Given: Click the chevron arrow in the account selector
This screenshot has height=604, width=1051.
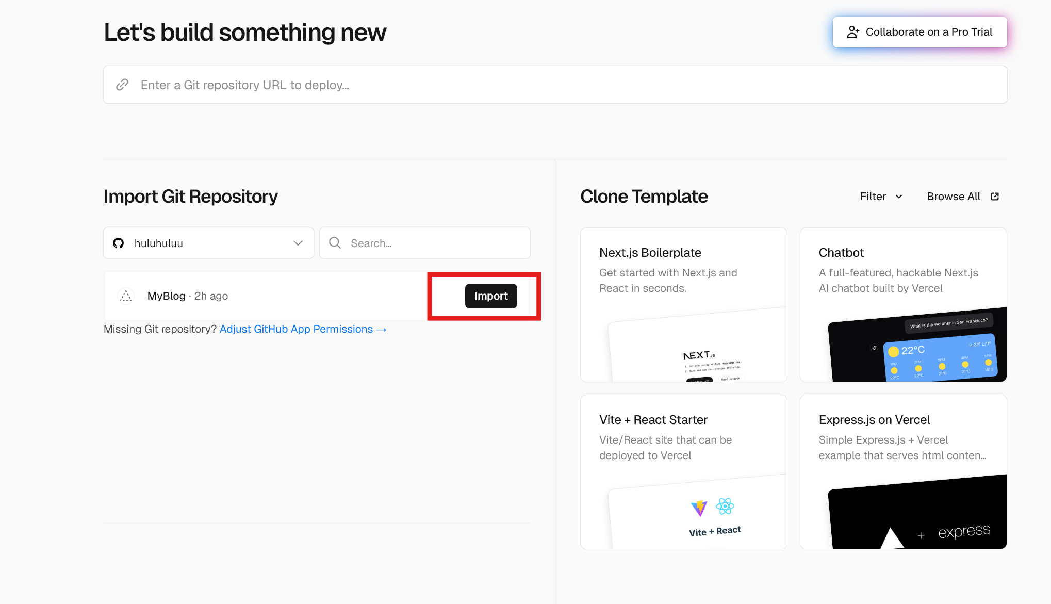Looking at the screenshot, I should click(298, 243).
